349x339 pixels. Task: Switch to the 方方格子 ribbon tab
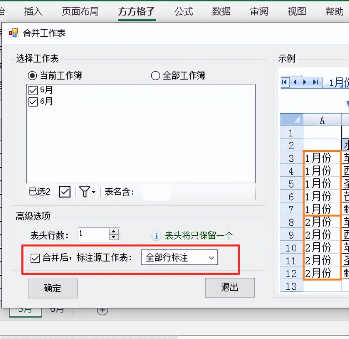(x=136, y=11)
